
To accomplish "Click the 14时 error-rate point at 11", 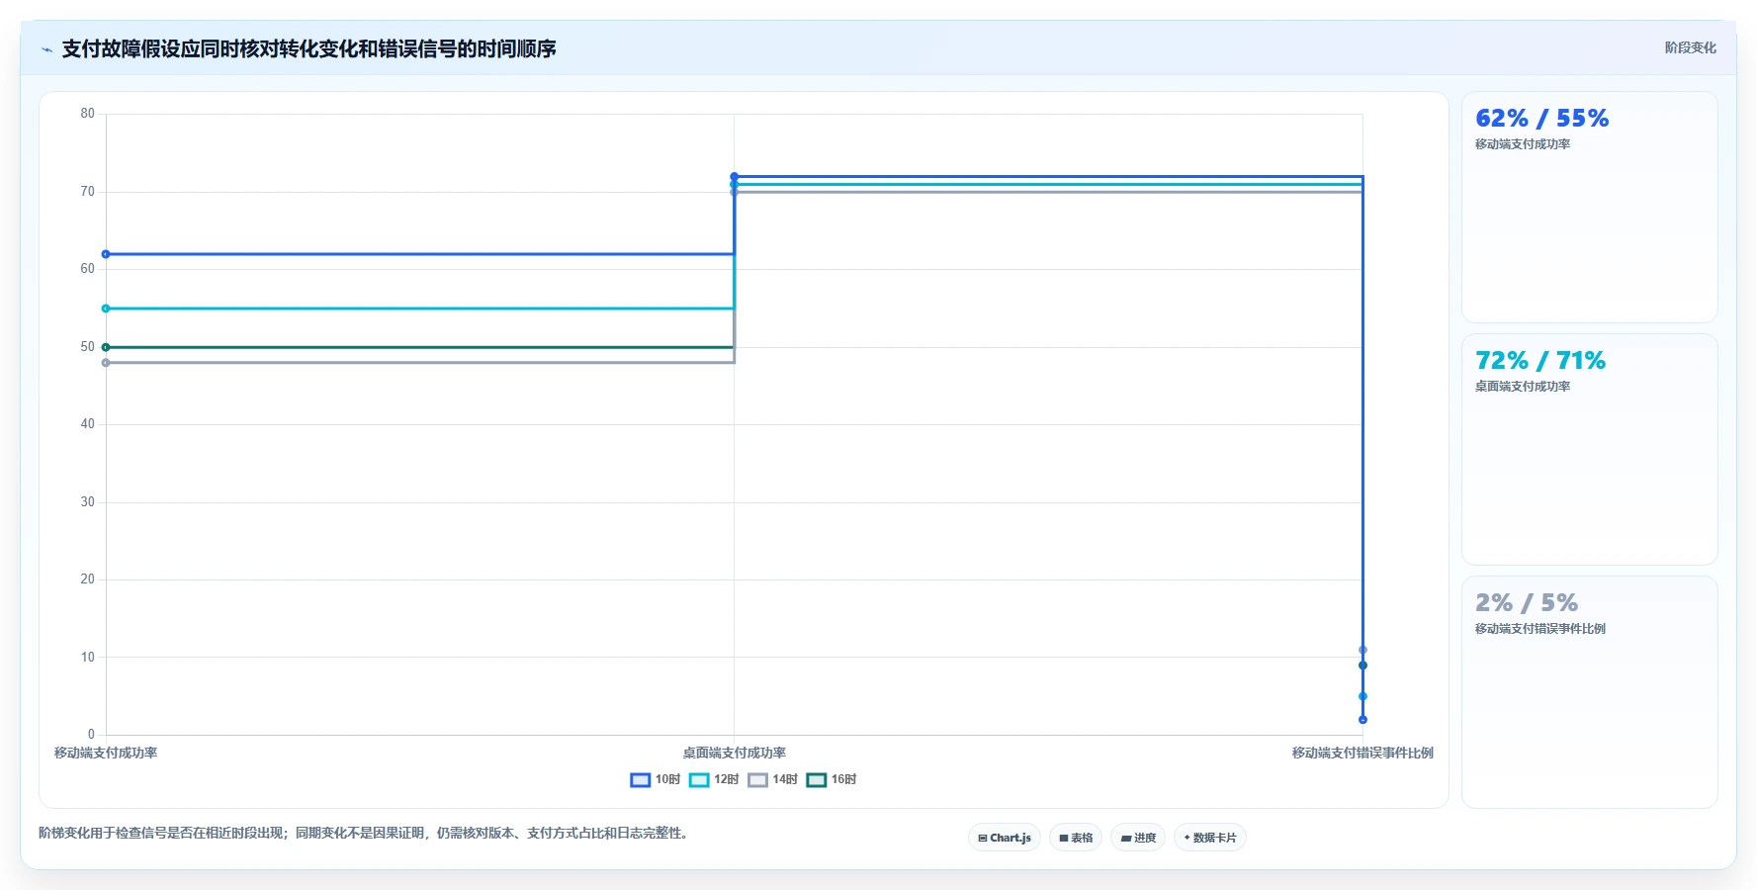I will pyautogui.click(x=1362, y=650).
